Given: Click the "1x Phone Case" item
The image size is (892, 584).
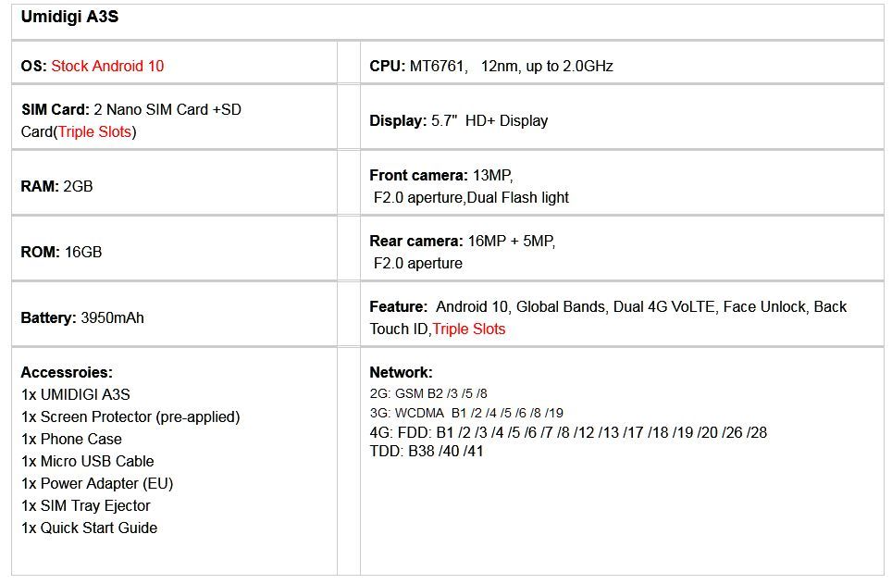Looking at the screenshot, I should point(71,439).
